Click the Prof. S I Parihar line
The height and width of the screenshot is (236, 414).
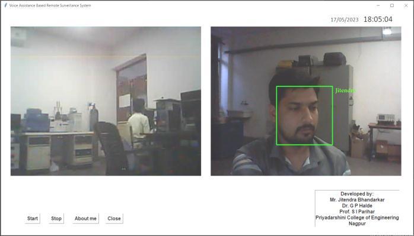pyautogui.click(x=357, y=212)
